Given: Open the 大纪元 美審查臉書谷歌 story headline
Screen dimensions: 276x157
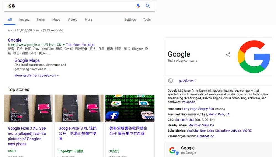Looking at the screenshot, I should (128, 131).
